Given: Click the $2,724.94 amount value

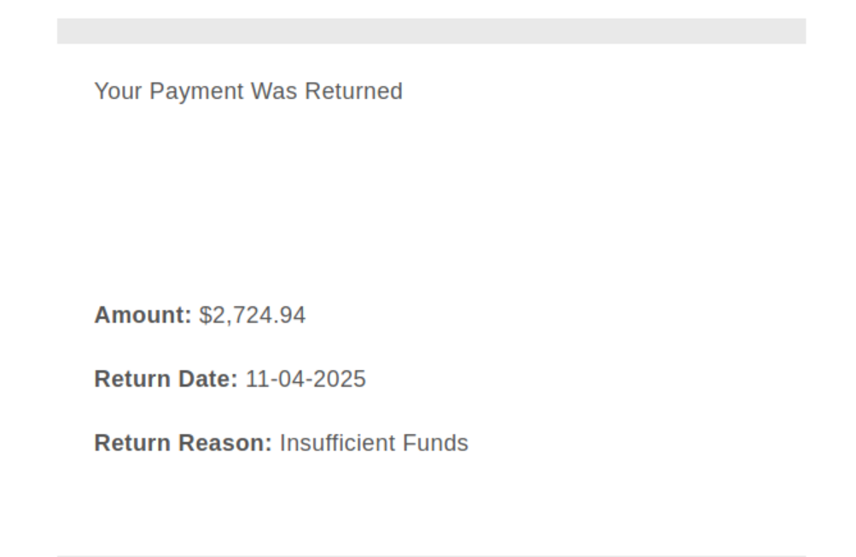Looking at the screenshot, I should click(x=253, y=316).
